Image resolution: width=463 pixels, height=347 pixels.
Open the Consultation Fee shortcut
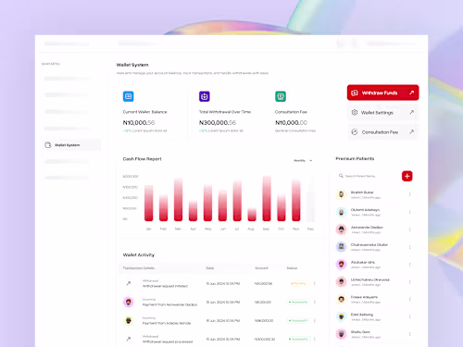coord(382,132)
